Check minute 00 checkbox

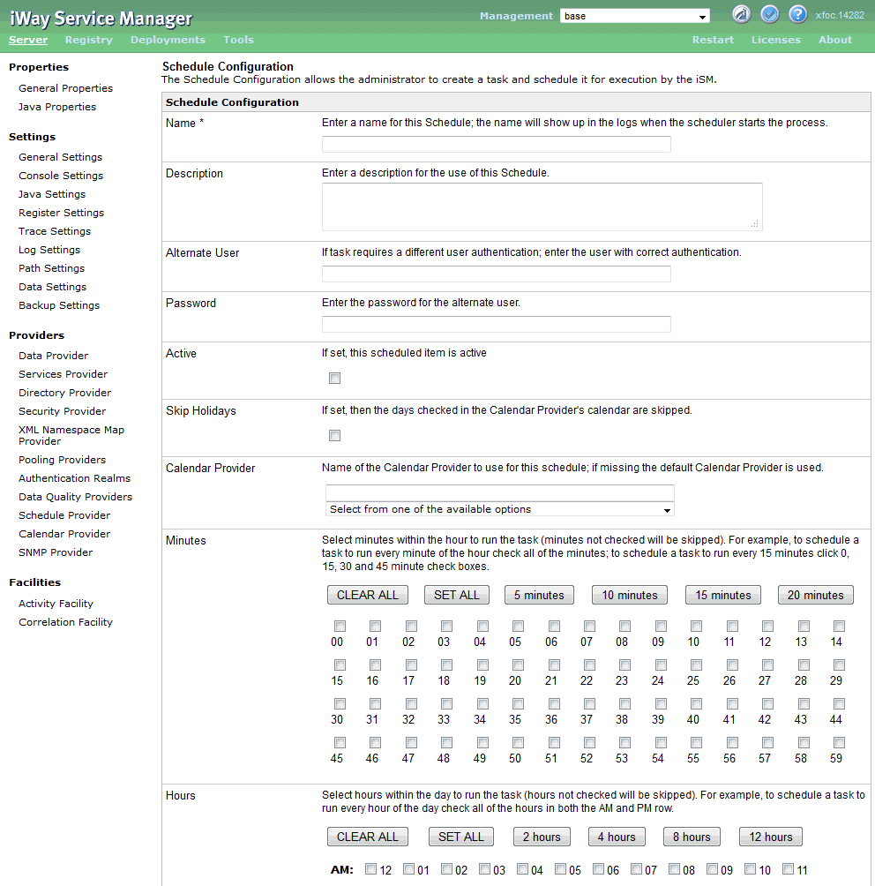[x=340, y=626]
